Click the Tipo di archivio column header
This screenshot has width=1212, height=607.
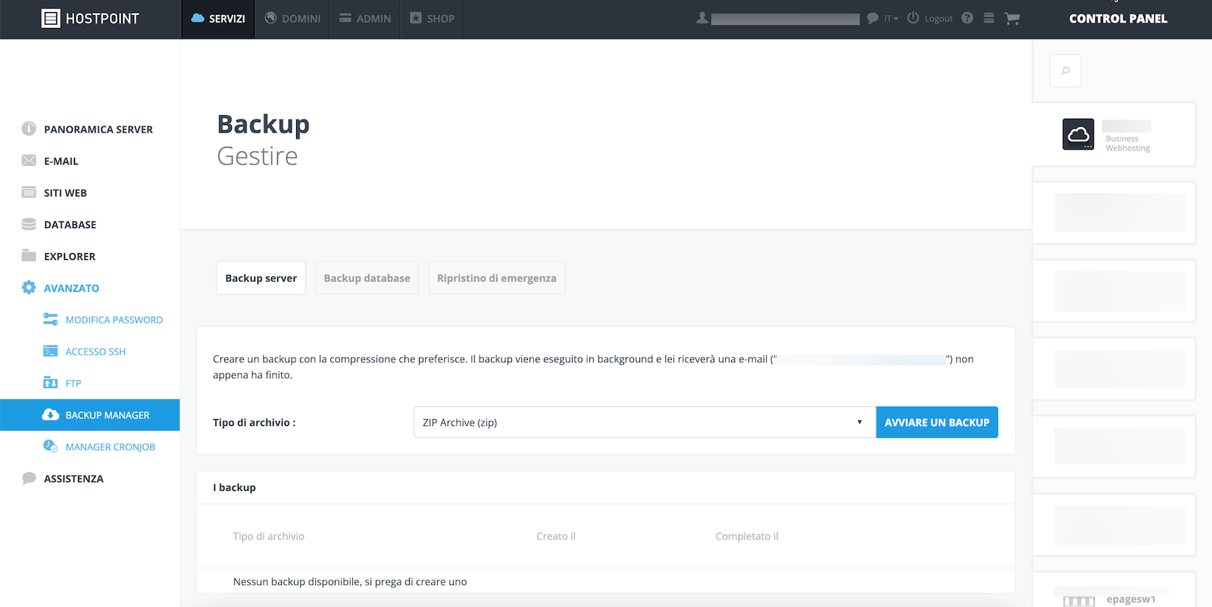(269, 536)
